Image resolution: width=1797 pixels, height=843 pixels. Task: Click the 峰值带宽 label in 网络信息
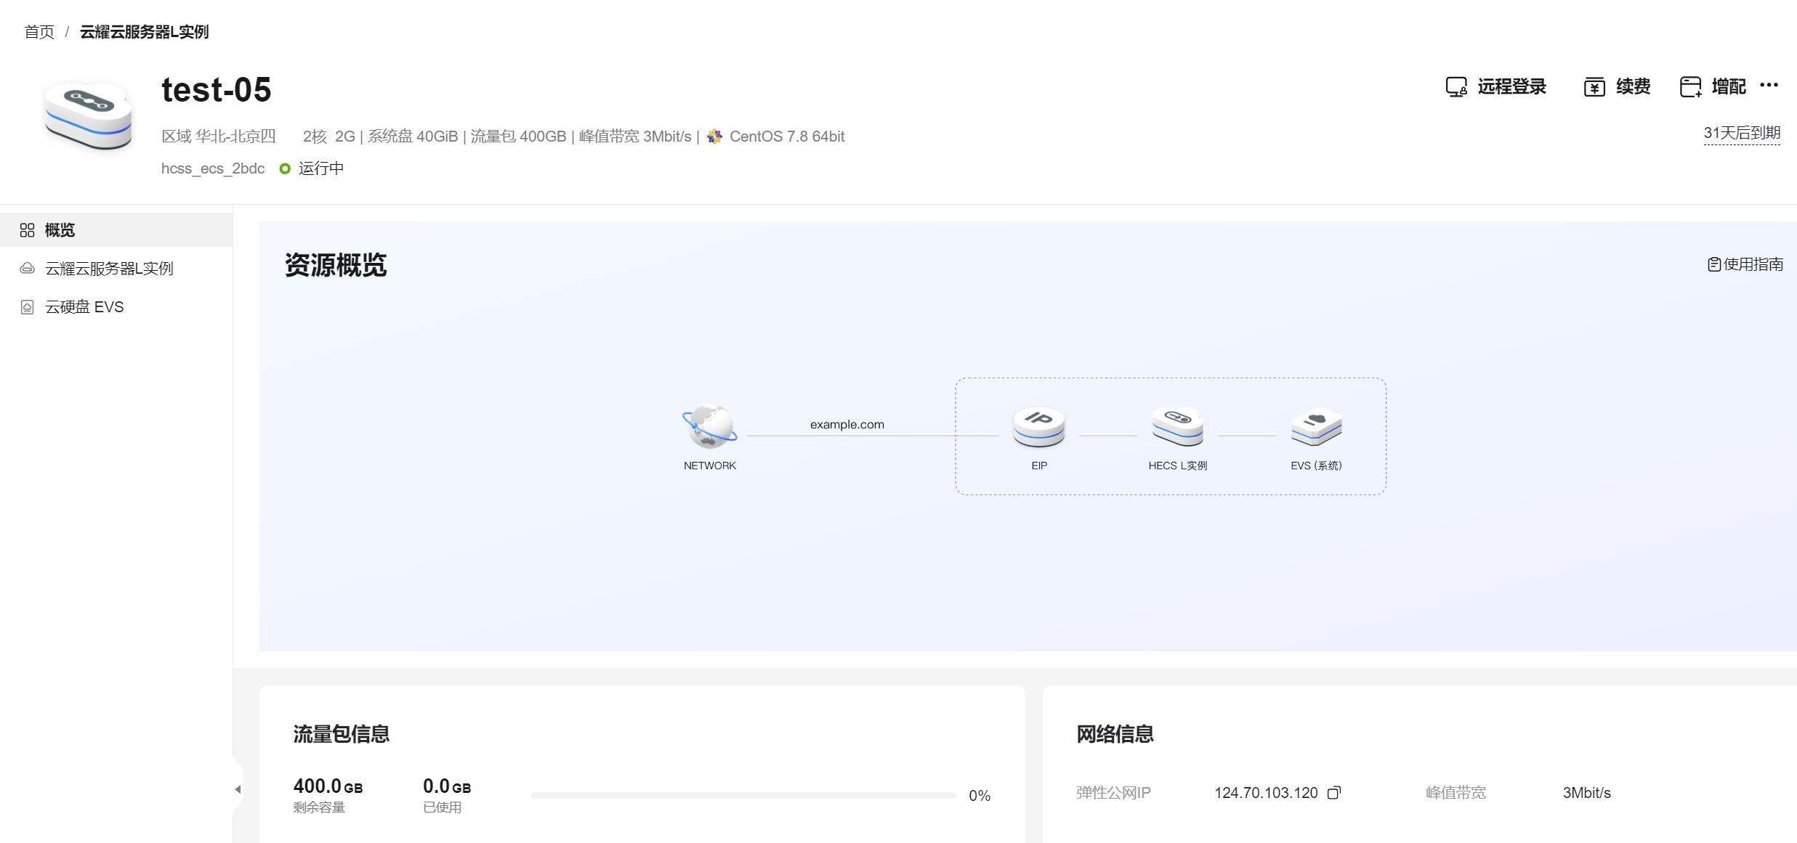click(x=1455, y=793)
